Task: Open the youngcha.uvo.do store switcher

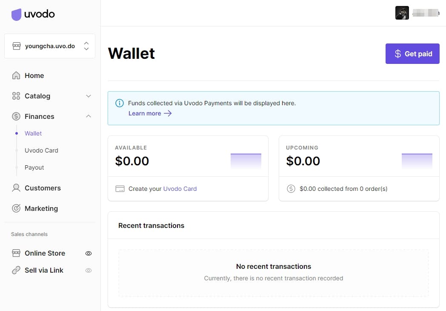Action: [50, 46]
